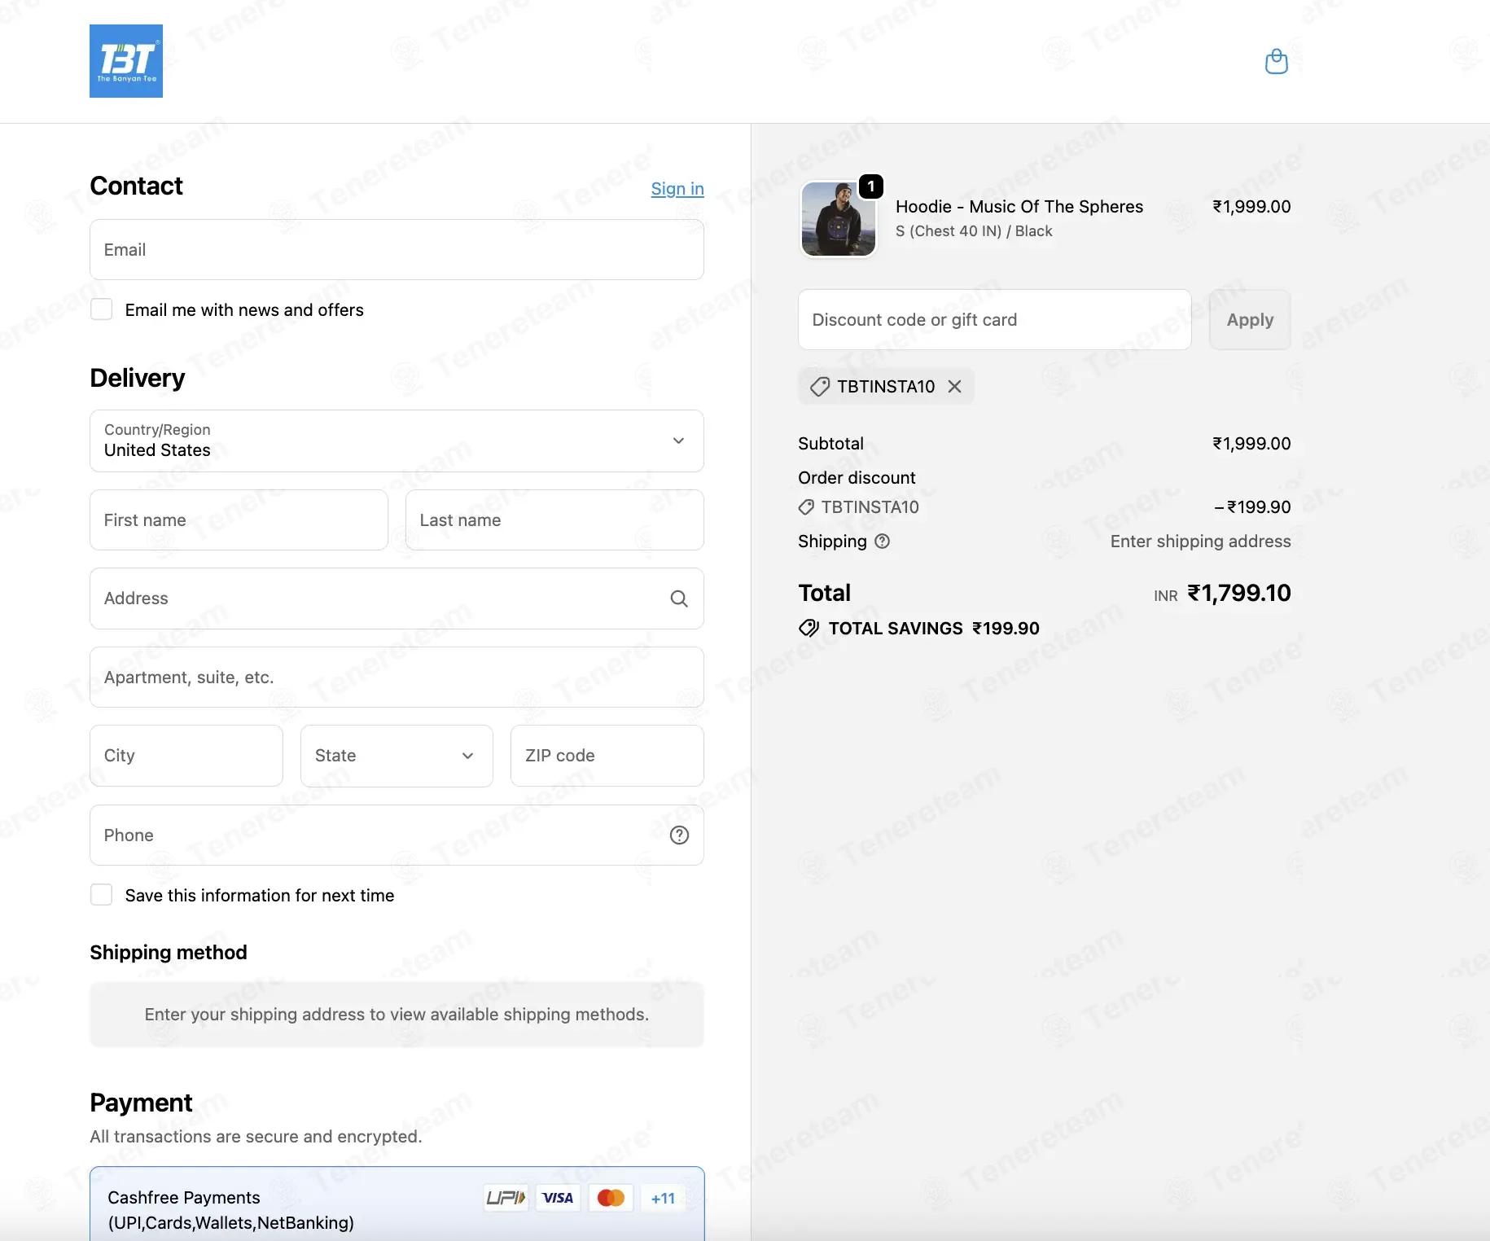Viewport: 1490px width, 1241px height.
Task: Expand the State dropdown
Action: coord(397,756)
